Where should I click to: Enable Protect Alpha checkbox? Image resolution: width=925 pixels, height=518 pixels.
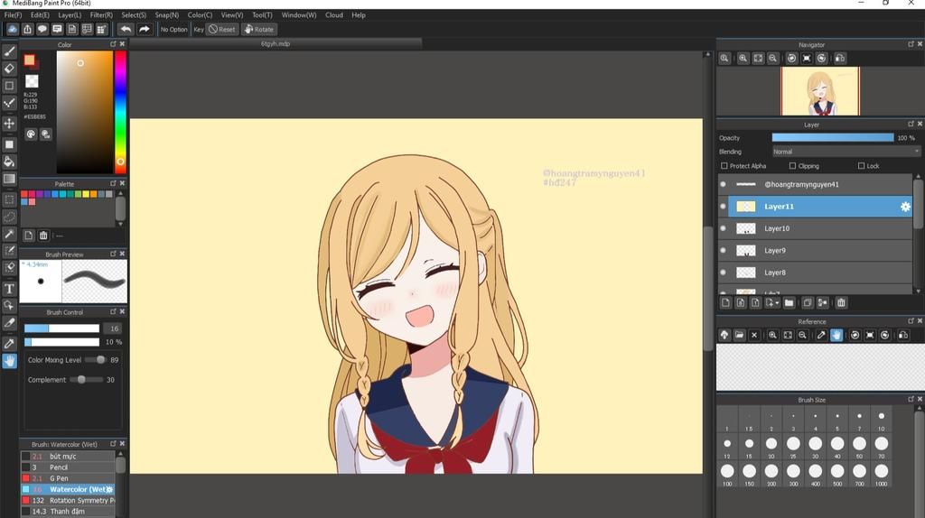[x=724, y=165]
